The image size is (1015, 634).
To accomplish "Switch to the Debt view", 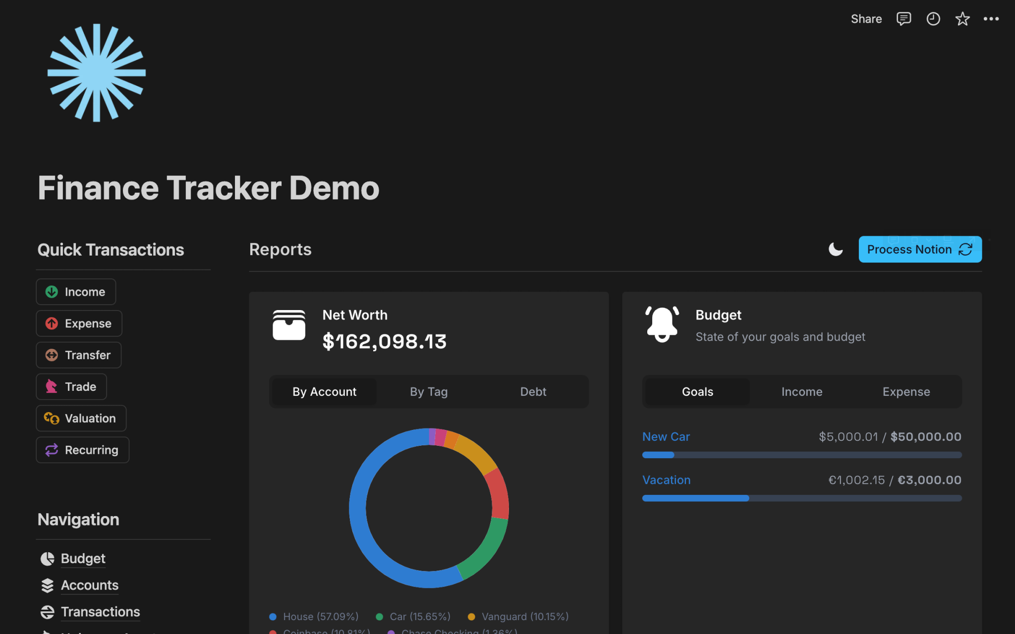I will point(533,391).
